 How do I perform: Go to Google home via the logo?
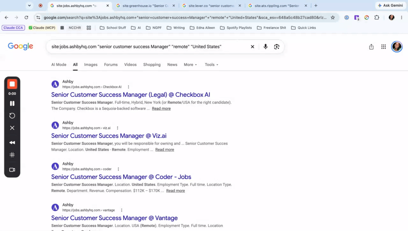click(20, 46)
